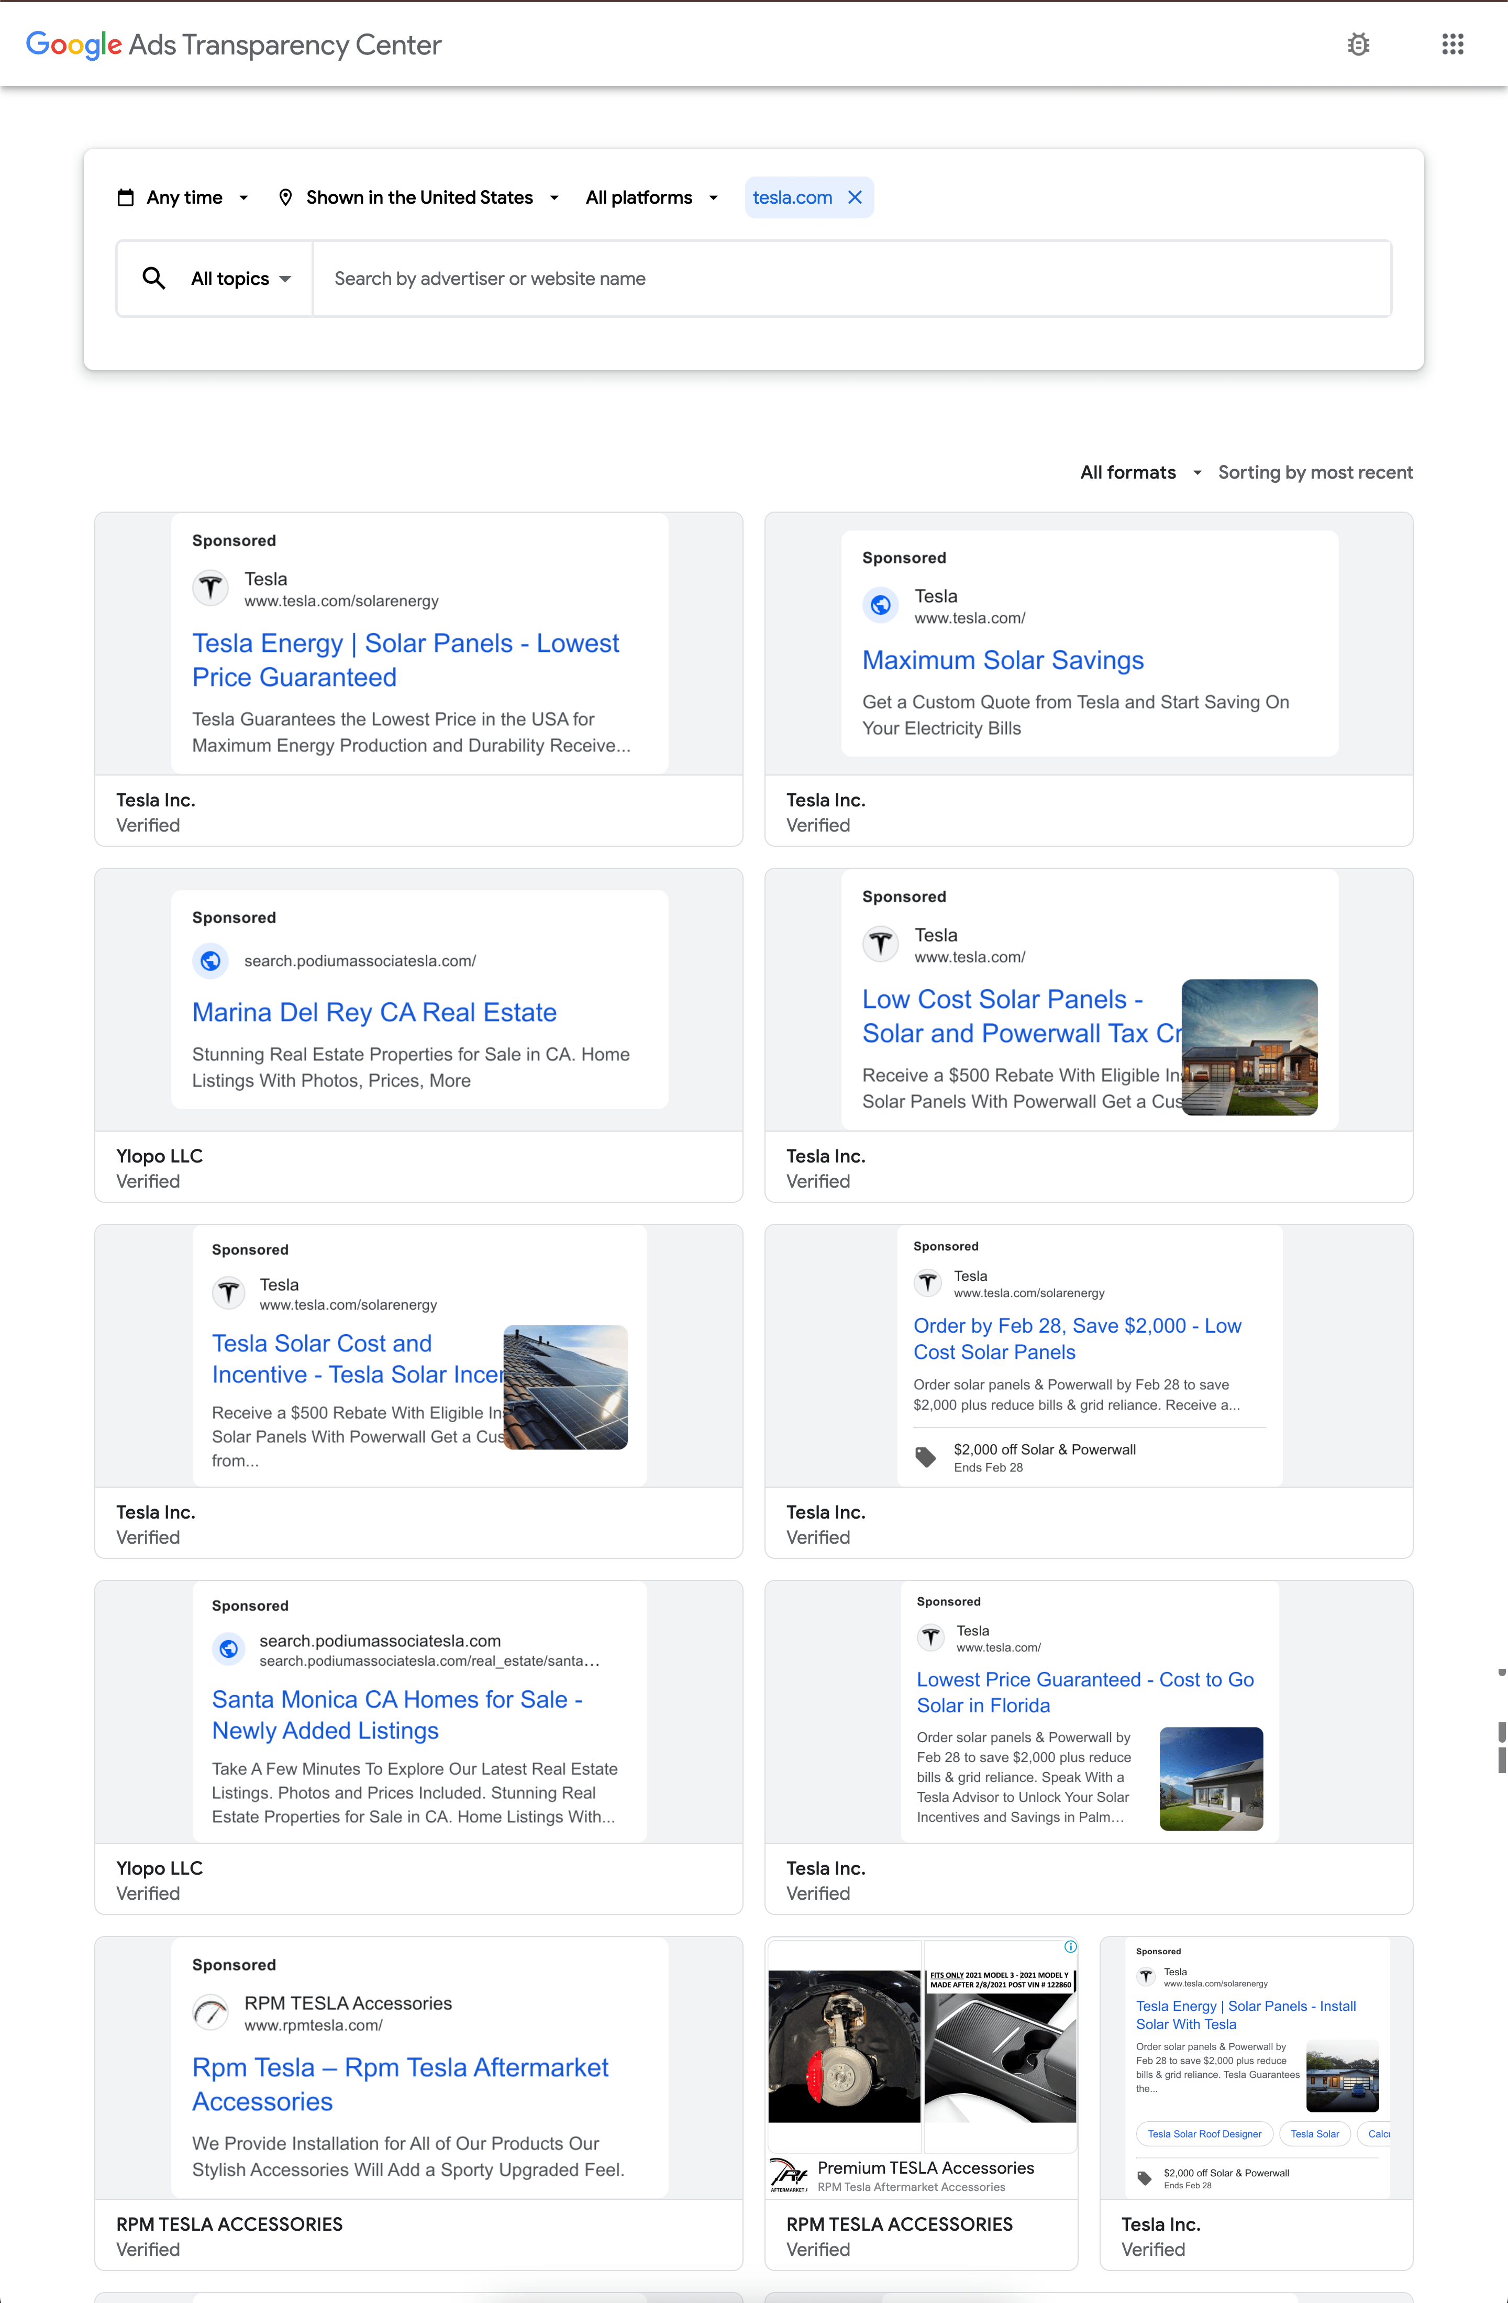Screen dimensions: 1508x2303
Task: Click ad info icon on Premium TESLA image ad
Action: tap(1070, 1946)
